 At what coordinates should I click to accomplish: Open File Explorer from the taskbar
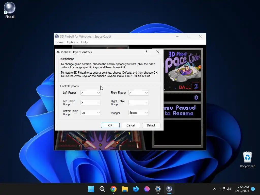point(124,189)
